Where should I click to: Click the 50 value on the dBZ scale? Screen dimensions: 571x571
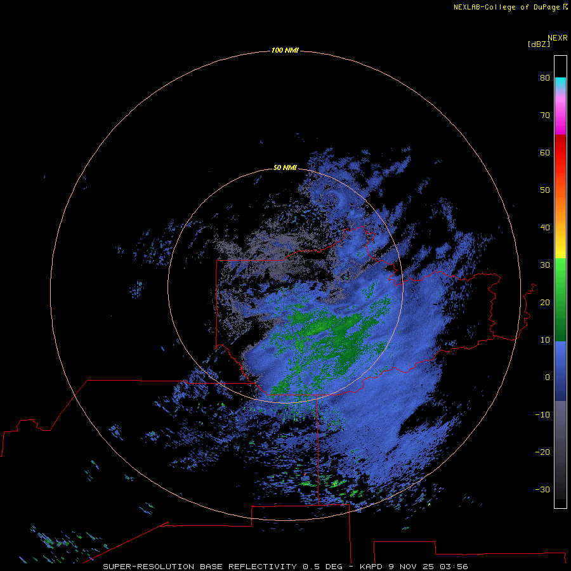tap(545, 190)
